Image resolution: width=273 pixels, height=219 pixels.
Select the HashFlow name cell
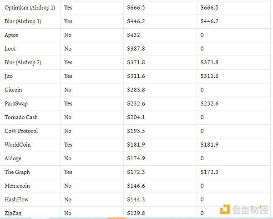[x=16, y=199]
